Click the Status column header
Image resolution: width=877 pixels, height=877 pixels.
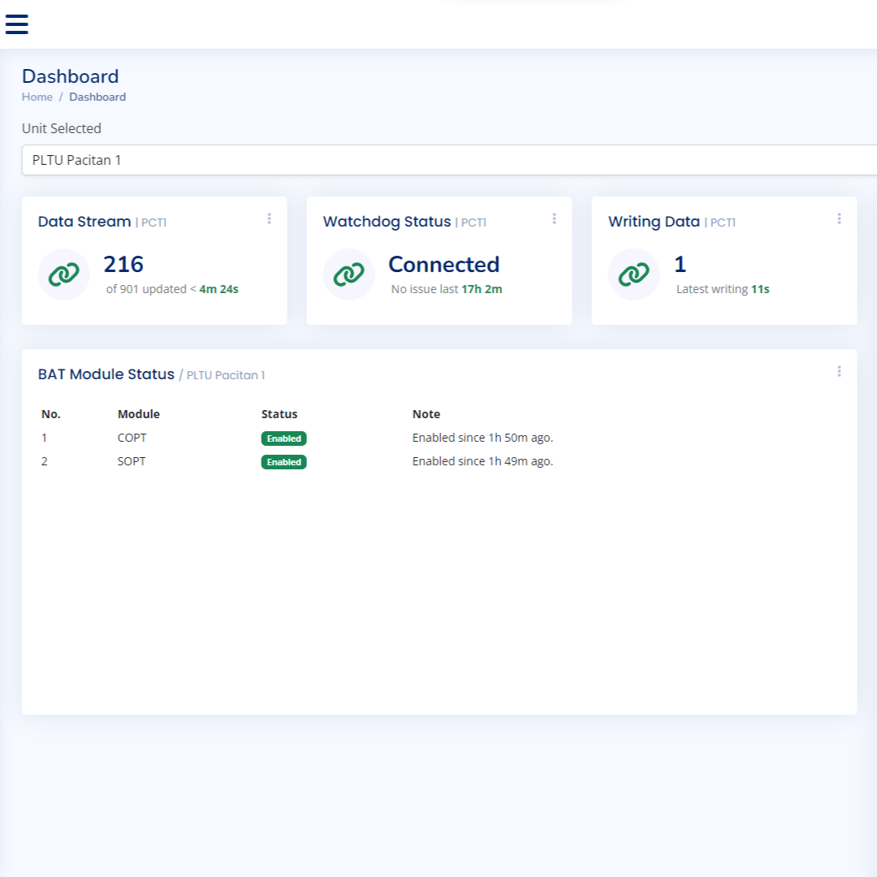click(279, 414)
